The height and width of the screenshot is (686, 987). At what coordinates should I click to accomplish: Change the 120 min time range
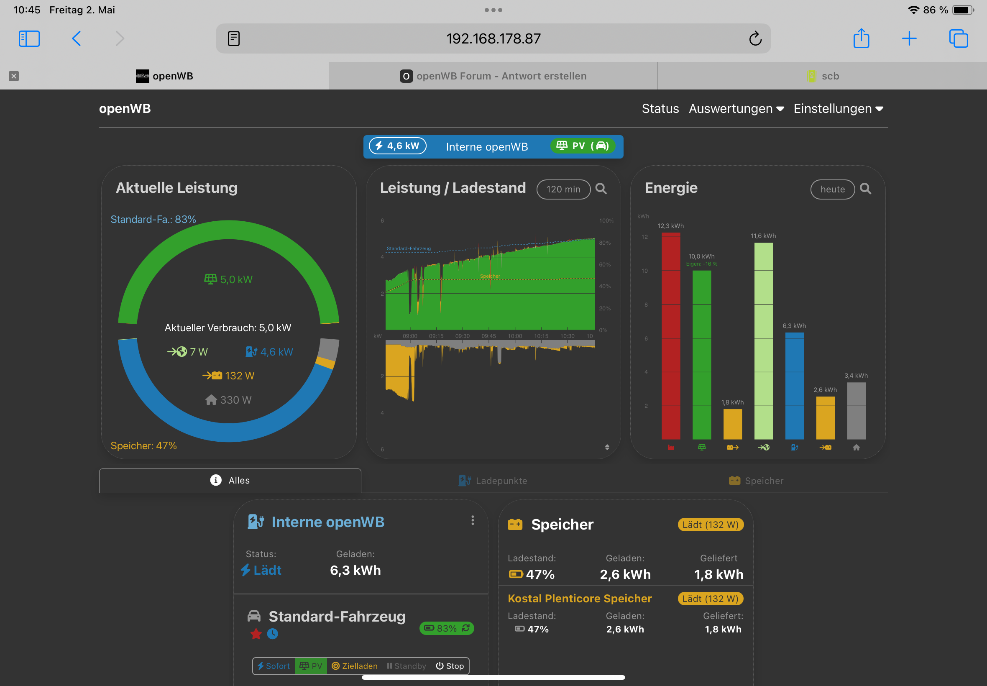563,189
